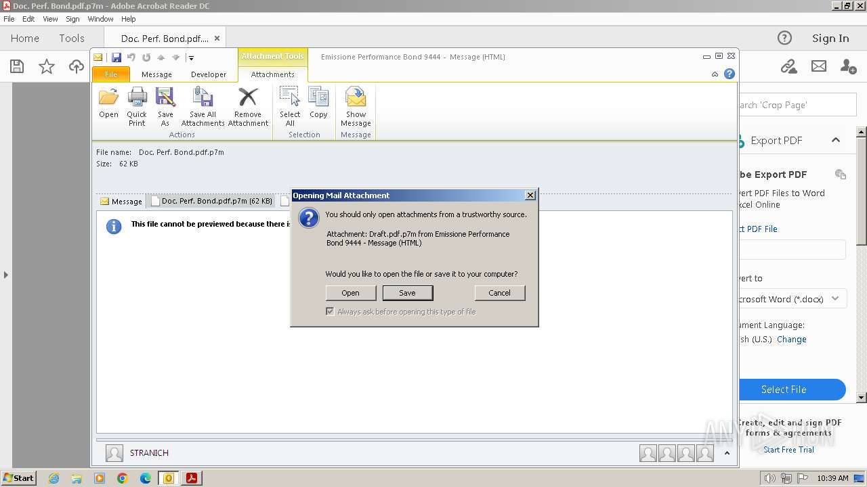Click Remove Attachment X icon
The width and height of the screenshot is (867, 487).
point(248,98)
